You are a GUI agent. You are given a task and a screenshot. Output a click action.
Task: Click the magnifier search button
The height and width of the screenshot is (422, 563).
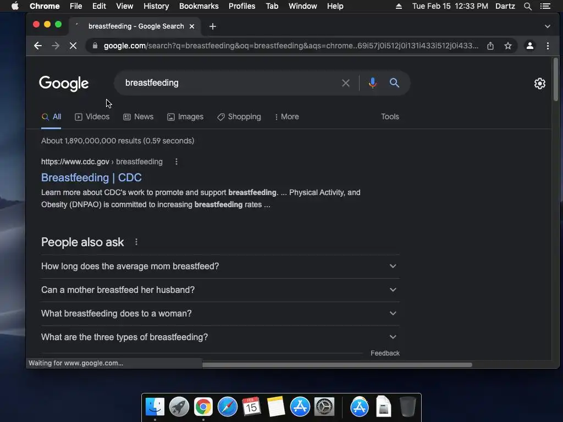point(394,83)
